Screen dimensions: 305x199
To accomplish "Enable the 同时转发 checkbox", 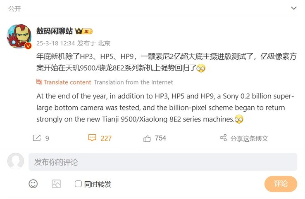I will tap(78, 184).
